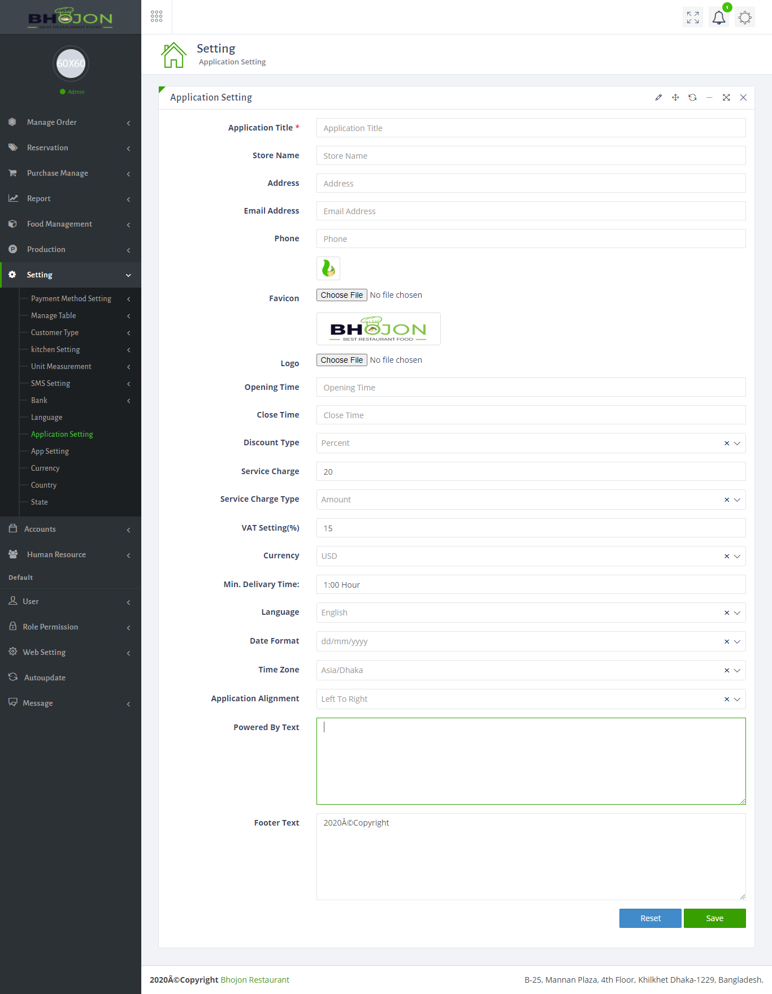Image resolution: width=772 pixels, height=994 pixels.
Task: Click the Role Permission lock icon
Action: (x=13, y=626)
